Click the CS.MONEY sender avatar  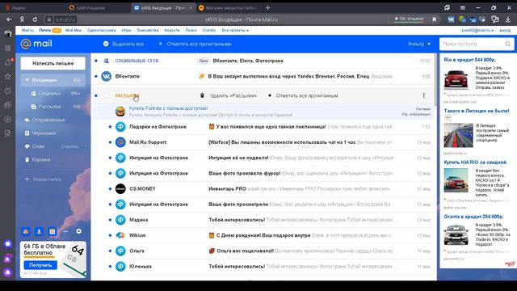coord(120,188)
